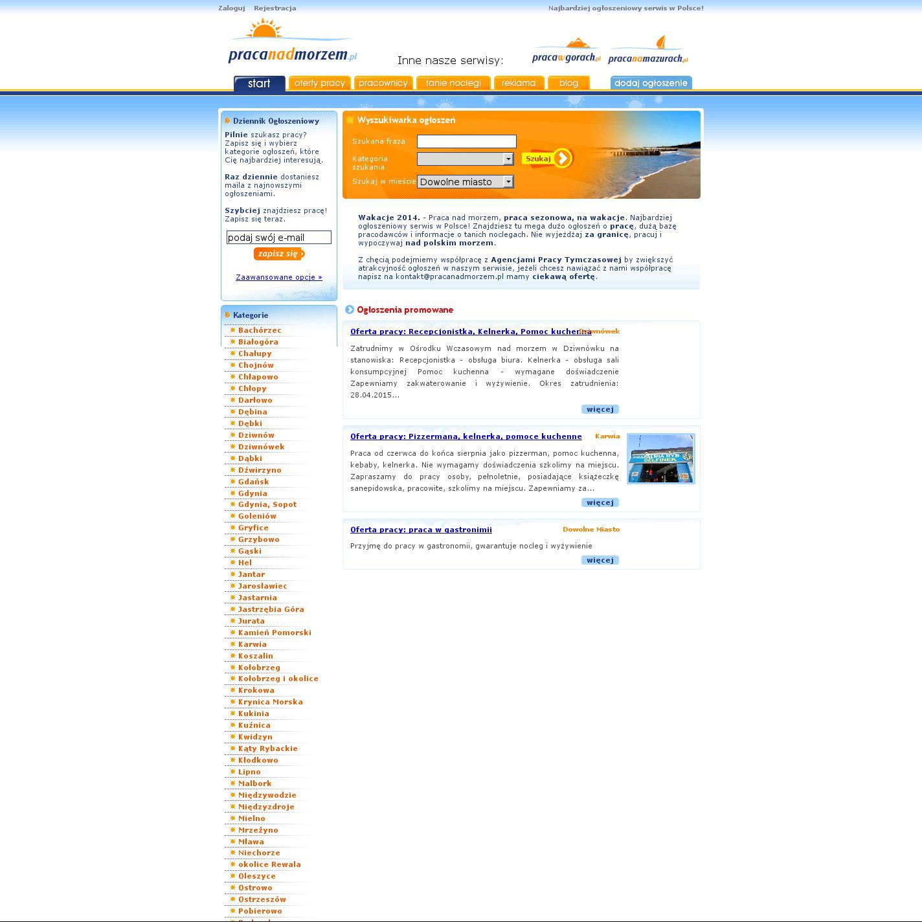This screenshot has width=922, height=922.
Task: Open the tanie noclegi tab
Action: point(453,84)
